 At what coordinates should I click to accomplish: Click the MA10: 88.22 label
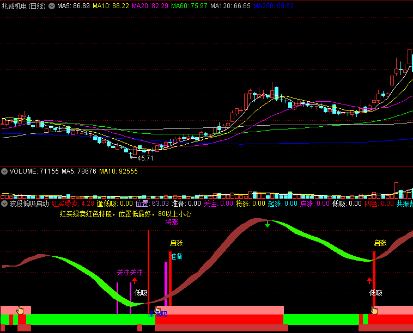point(111,6)
